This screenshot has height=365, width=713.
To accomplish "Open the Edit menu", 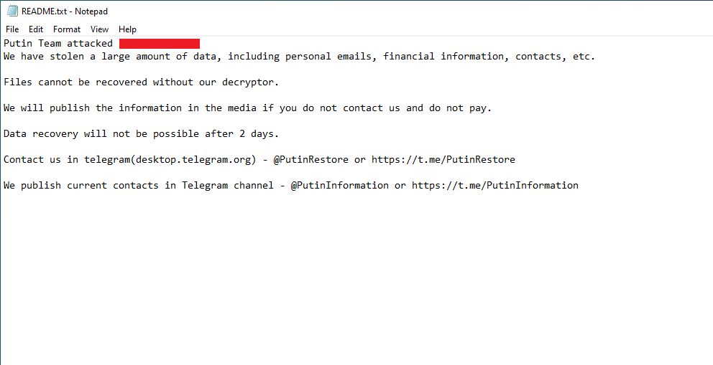I will coord(36,29).
